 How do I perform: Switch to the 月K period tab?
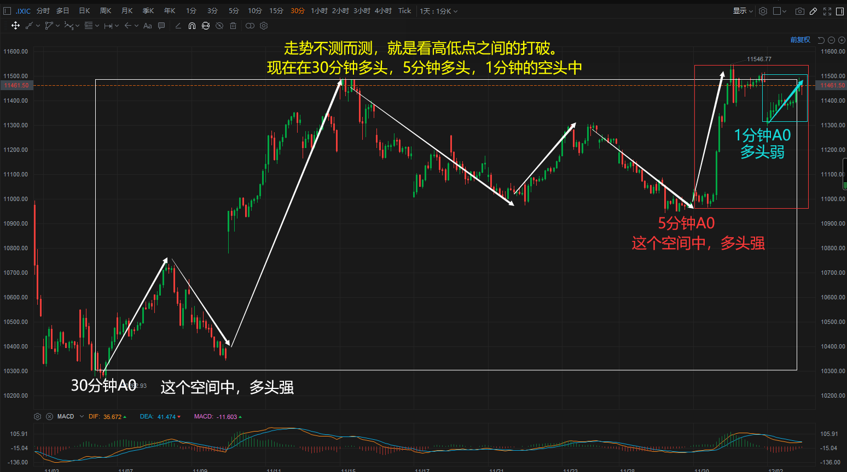click(x=127, y=11)
